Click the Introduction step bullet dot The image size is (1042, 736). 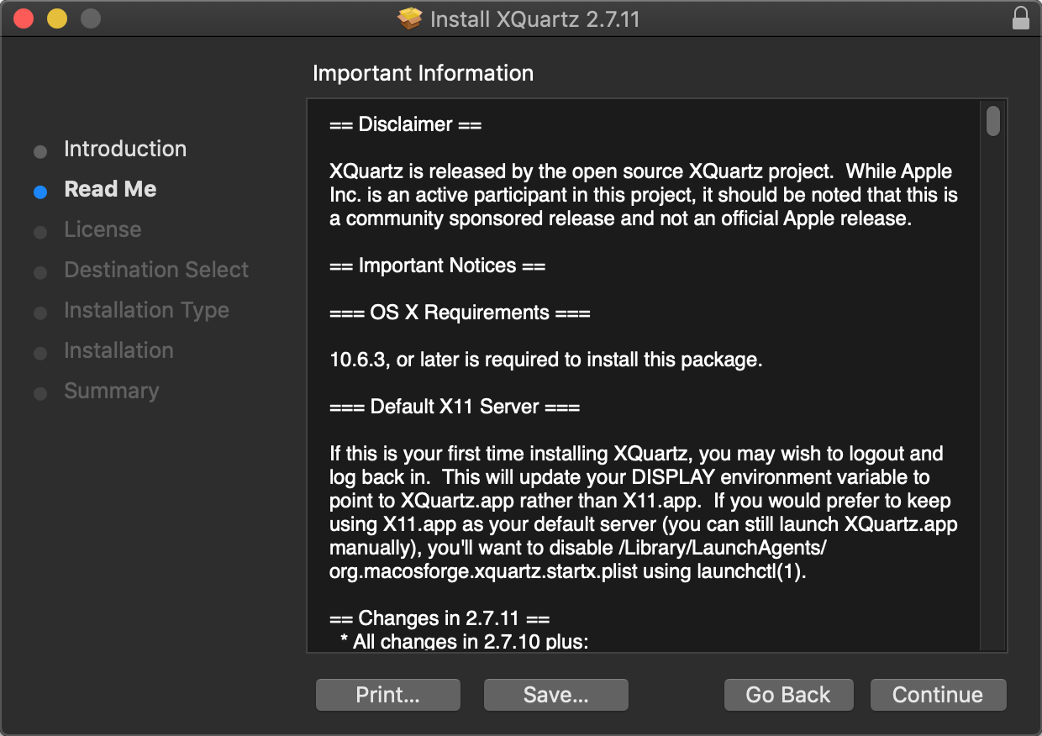click(40, 151)
